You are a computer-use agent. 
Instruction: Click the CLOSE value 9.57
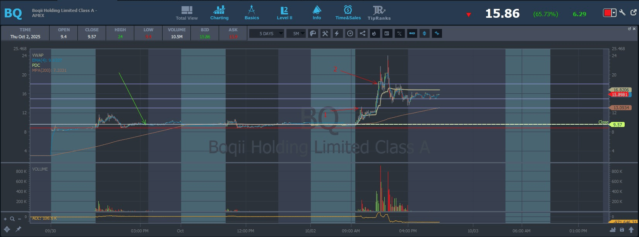click(x=92, y=37)
